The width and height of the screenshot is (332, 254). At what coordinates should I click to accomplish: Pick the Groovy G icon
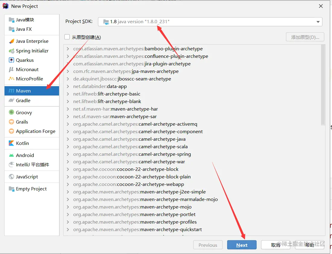pyautogui.click(x=11, y=112)
